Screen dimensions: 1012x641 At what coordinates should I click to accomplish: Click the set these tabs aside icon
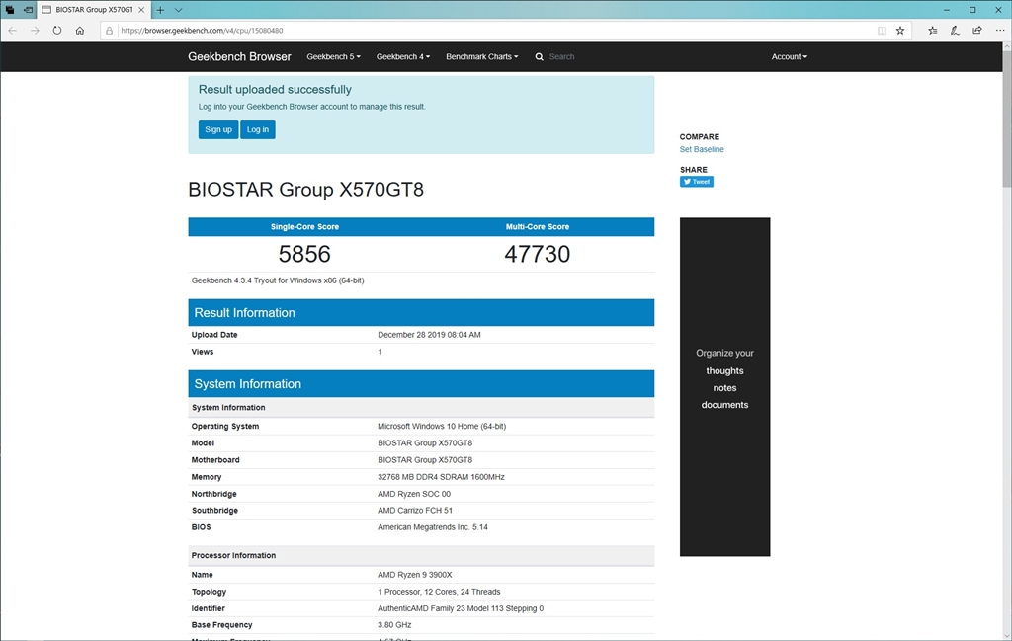pos(28,10)
